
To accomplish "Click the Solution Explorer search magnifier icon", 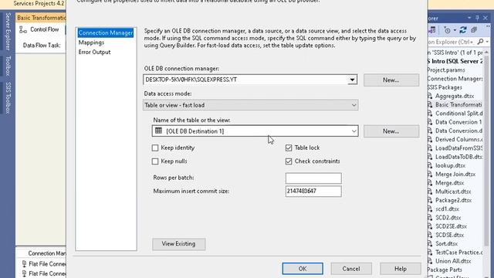I will pyautogui.click(x=480, y=42).
